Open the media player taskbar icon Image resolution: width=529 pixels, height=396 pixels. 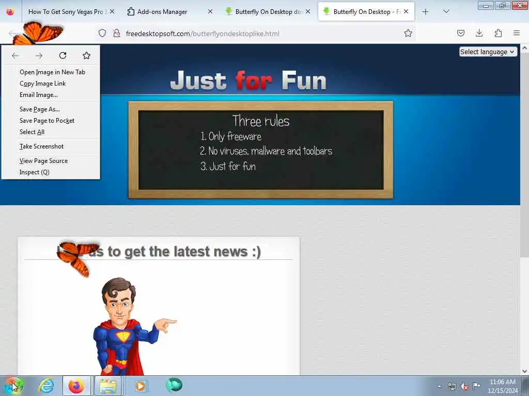(x=141, y=386)
